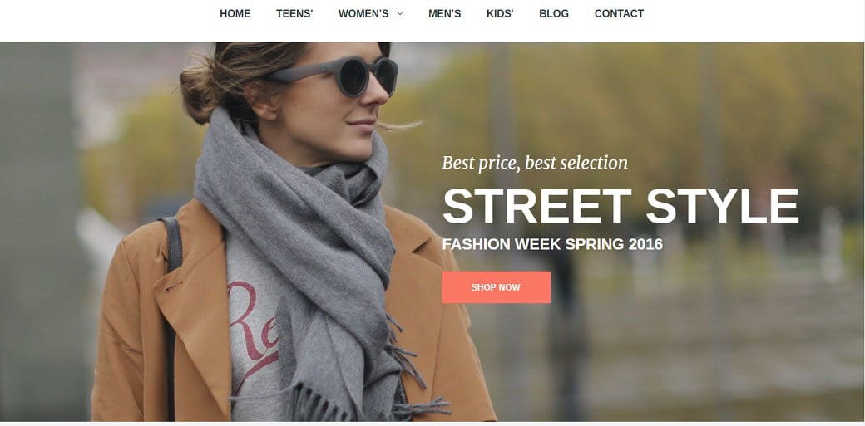
Task: Open the WOMEN'S menu item
Action: pos(363,14)
